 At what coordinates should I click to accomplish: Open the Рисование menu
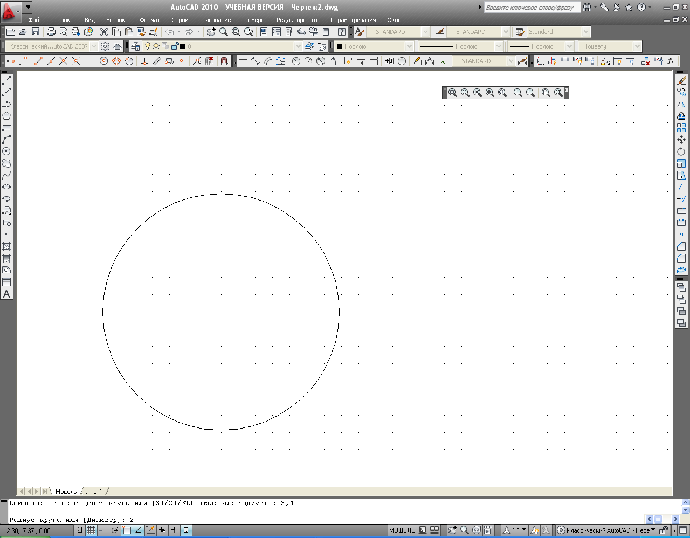[216, 20]
